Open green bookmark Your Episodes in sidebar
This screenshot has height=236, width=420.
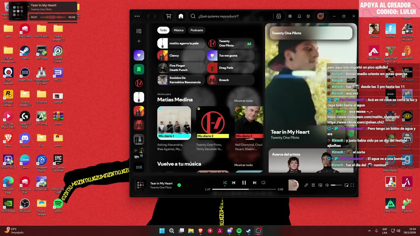click(x=139, y=69)
